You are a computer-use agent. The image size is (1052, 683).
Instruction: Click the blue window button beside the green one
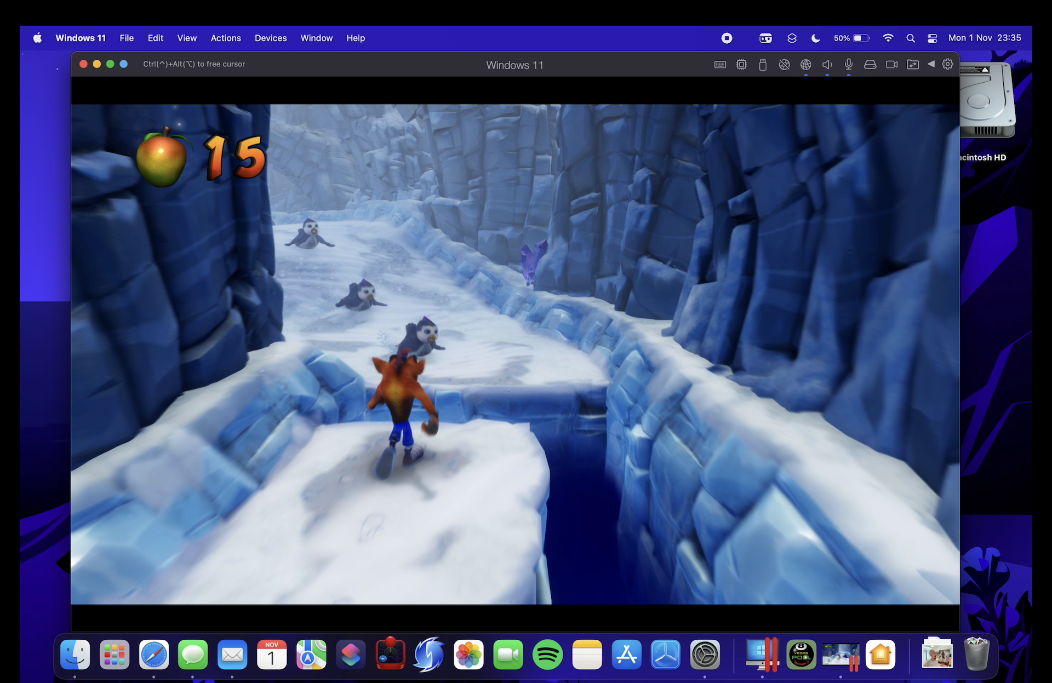(124, 64)
